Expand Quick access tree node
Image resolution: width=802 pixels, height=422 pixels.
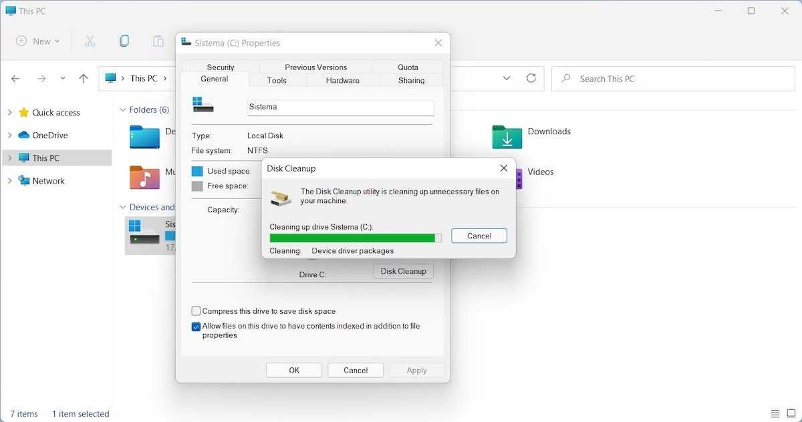coord(10,113)
